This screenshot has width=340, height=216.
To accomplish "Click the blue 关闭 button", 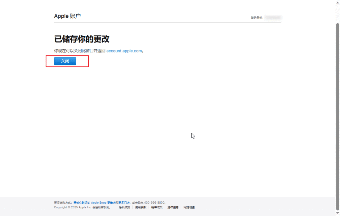I will (x=65, y=61).
